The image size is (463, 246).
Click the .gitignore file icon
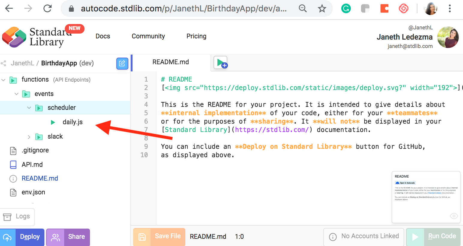13,151
